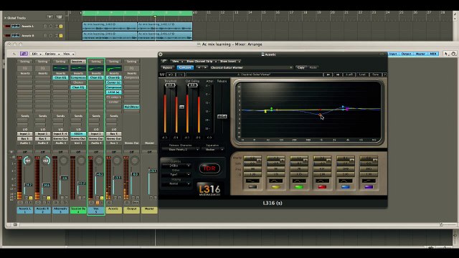
Task: Toggle the green EQ band indicator
Action: click(299, 186)
